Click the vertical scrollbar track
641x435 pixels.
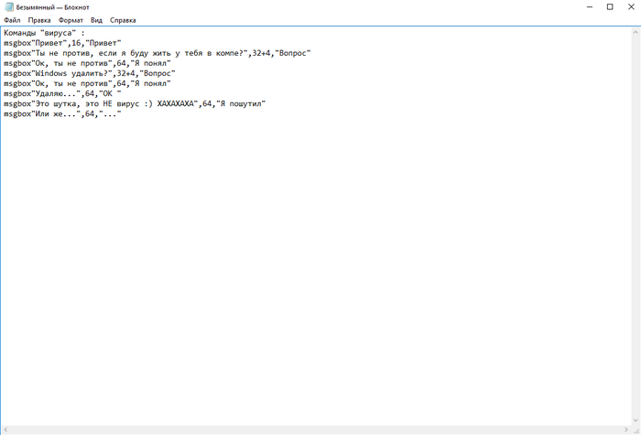coord(636,226)
